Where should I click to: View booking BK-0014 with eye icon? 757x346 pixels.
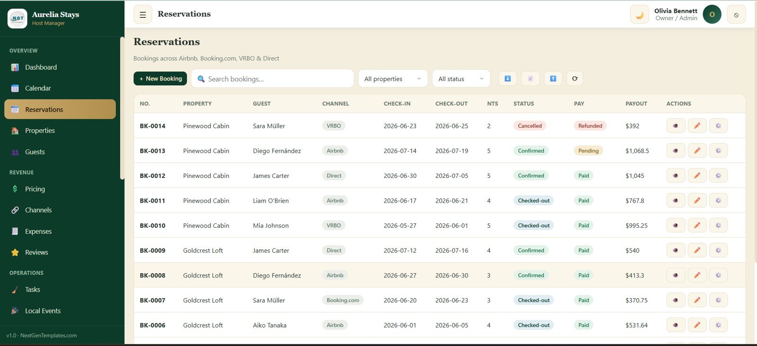click(x=676, y=126)
